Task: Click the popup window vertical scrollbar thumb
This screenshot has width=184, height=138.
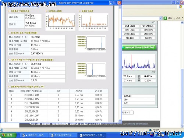Action: (x=120, y=68)
